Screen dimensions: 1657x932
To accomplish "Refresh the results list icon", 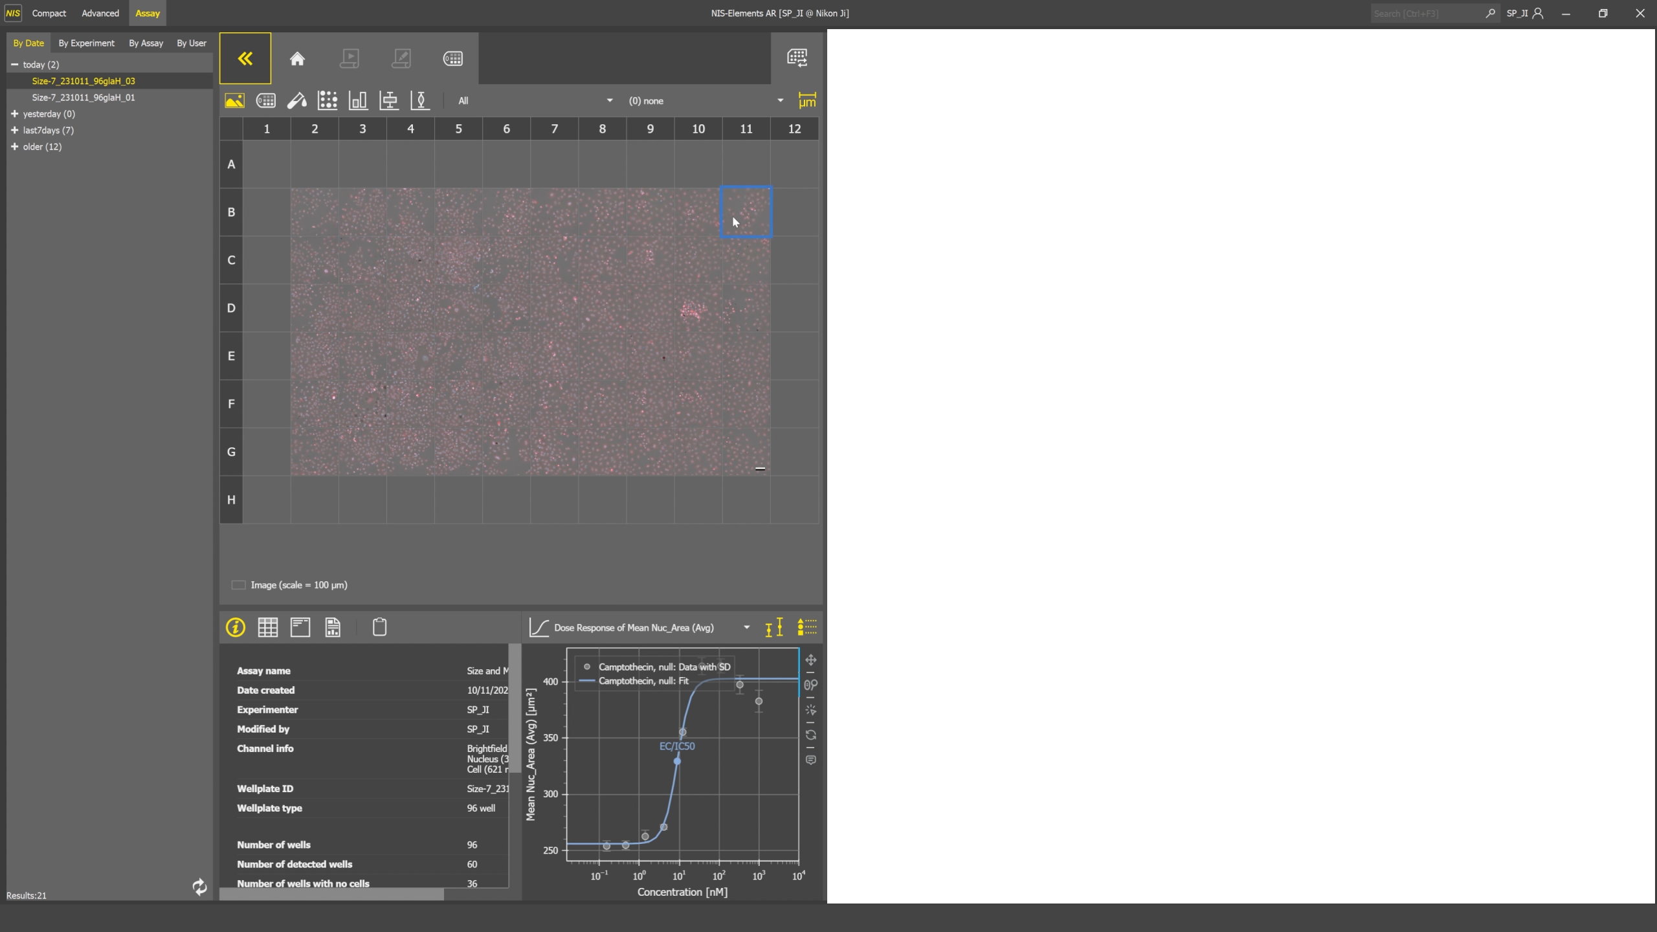I will tap(199, 887).
